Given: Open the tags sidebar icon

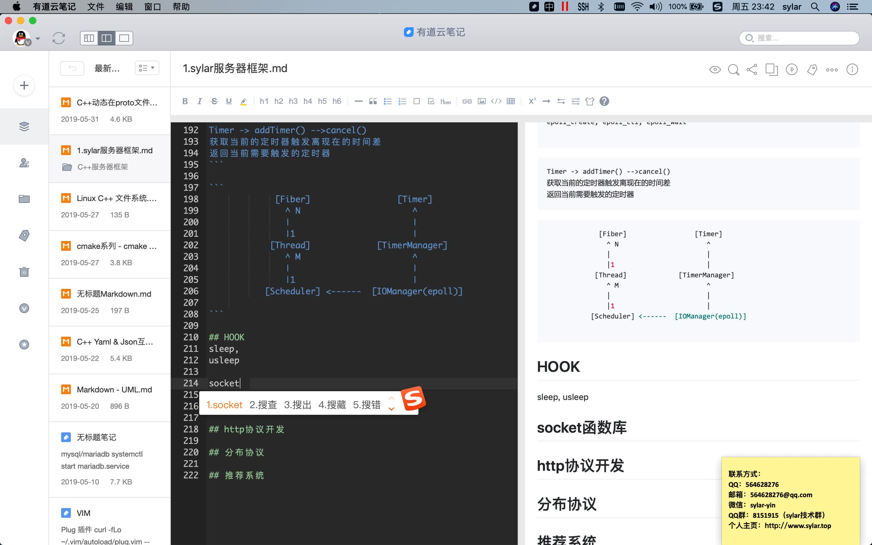Looking at the screenshot, I should [24, 235].
